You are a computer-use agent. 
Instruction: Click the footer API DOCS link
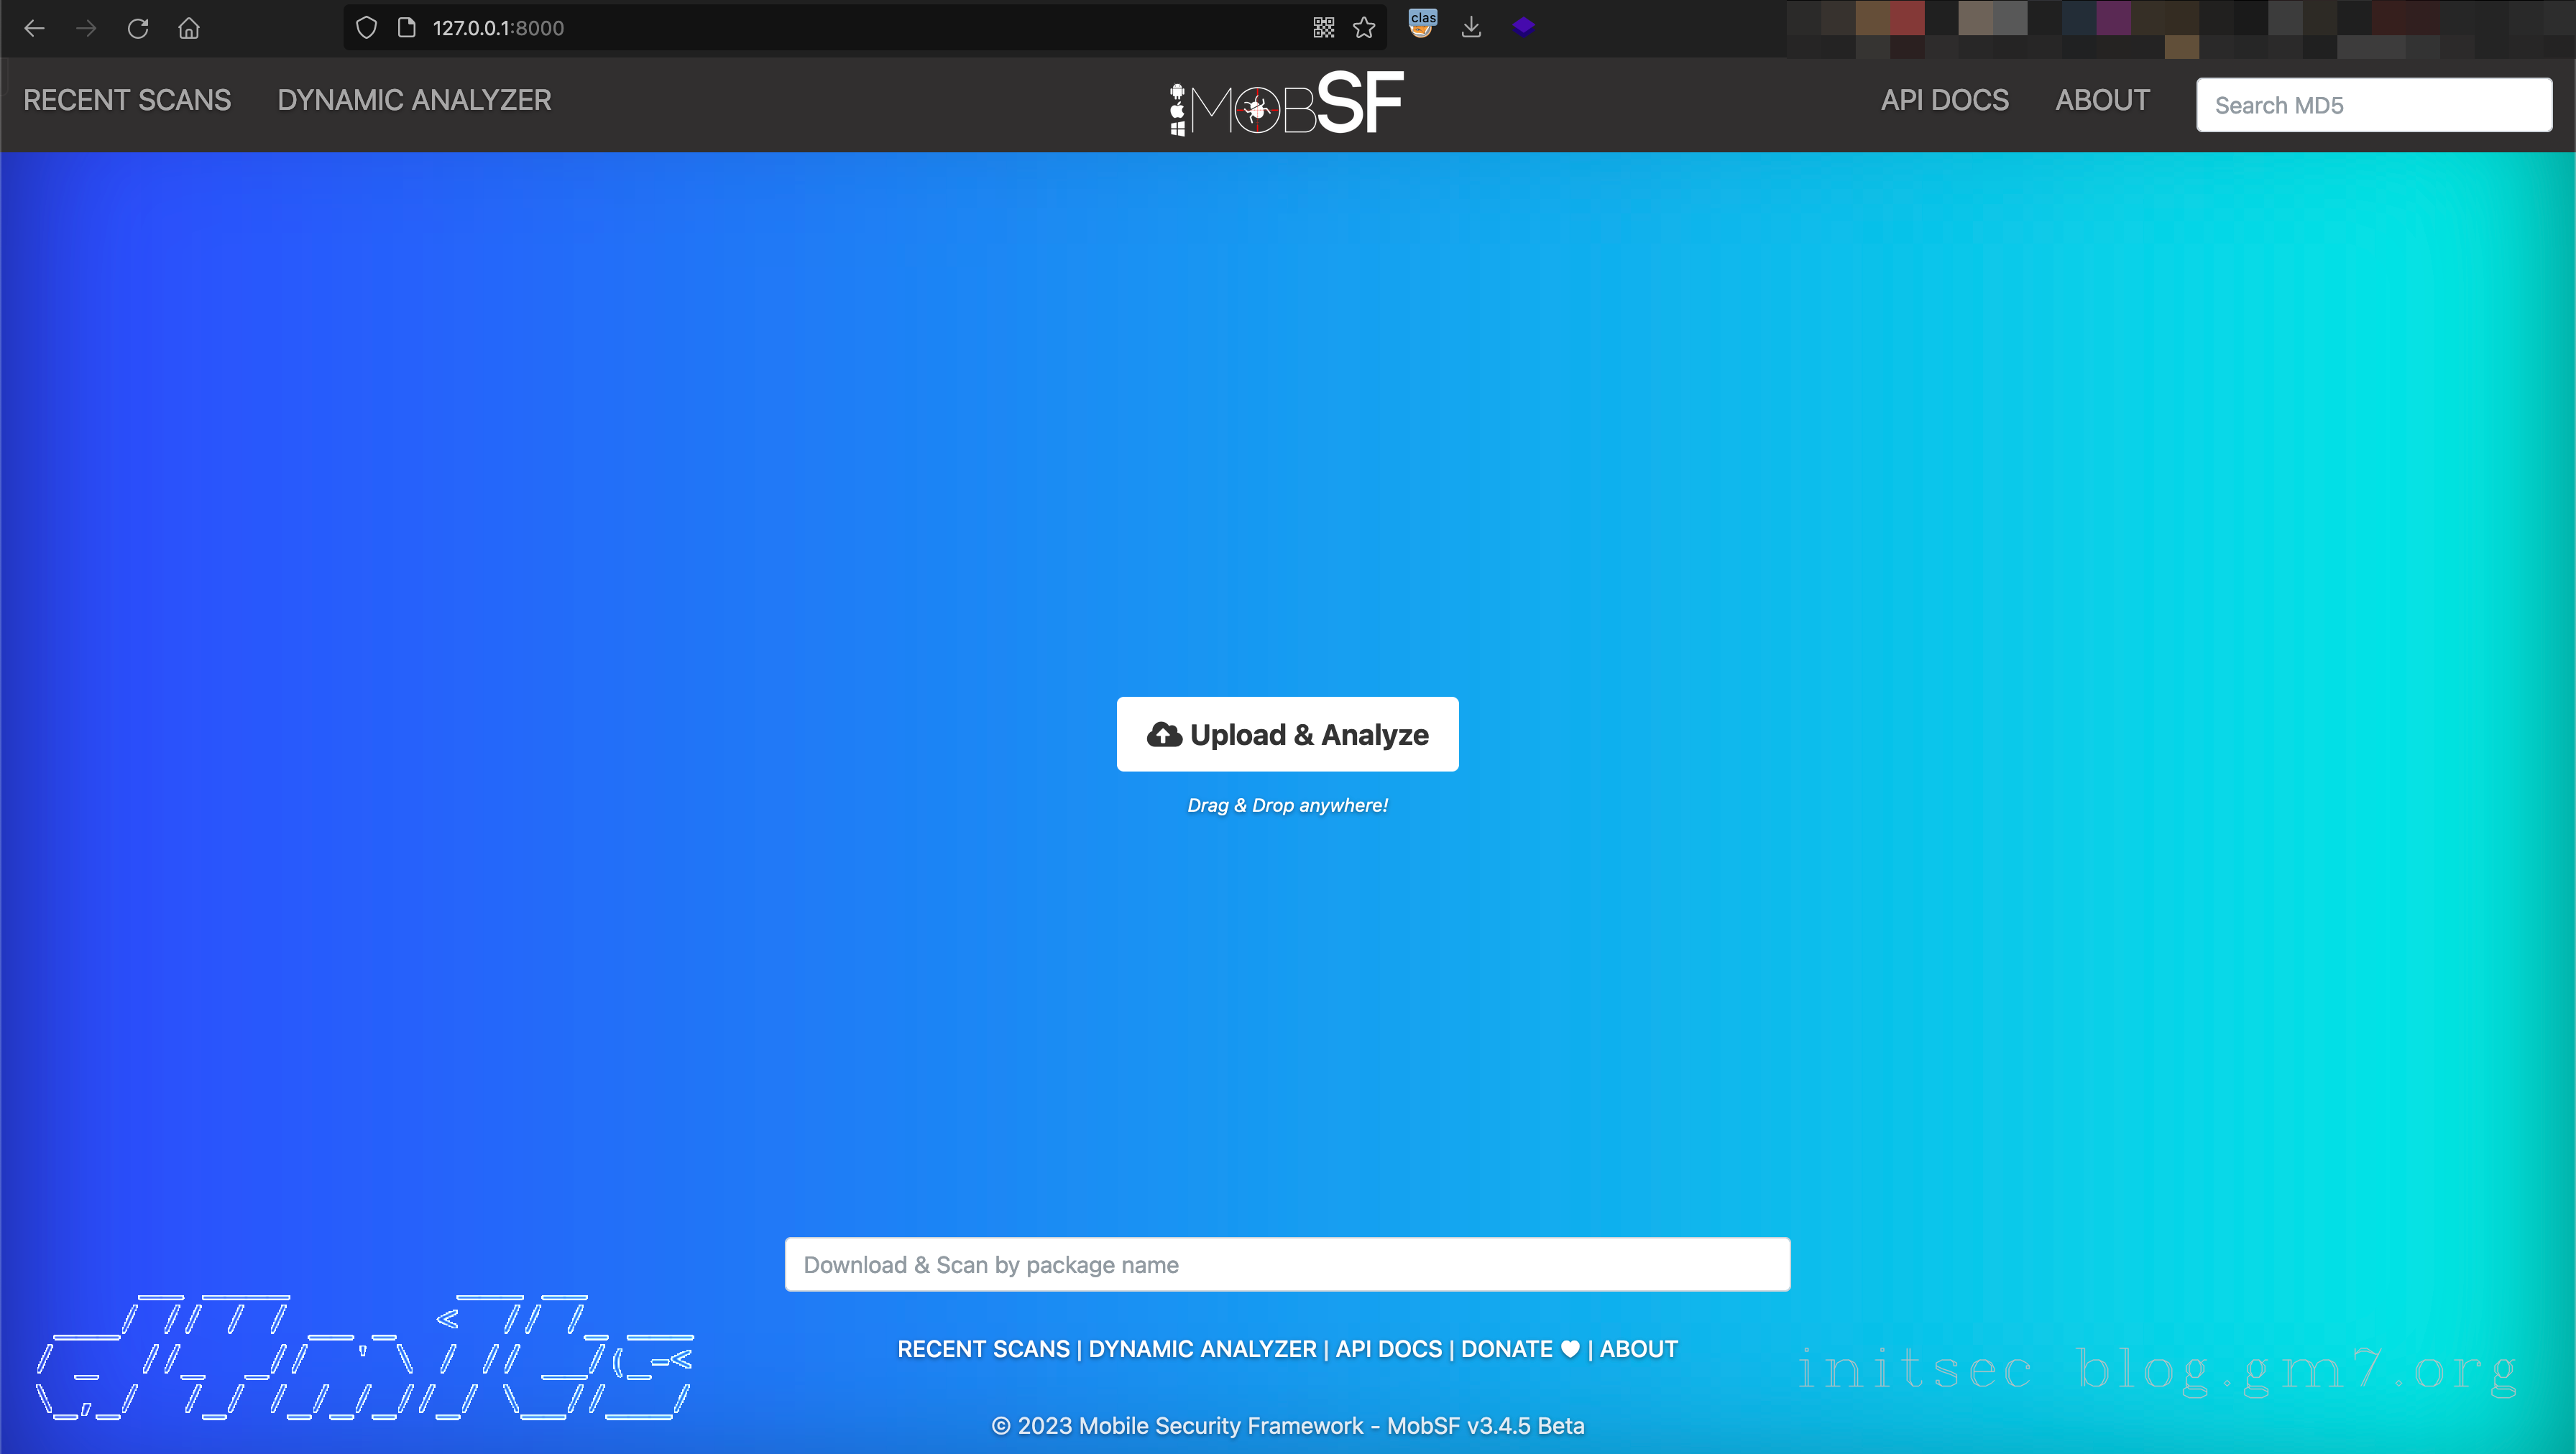(x=1389, y=1349)
